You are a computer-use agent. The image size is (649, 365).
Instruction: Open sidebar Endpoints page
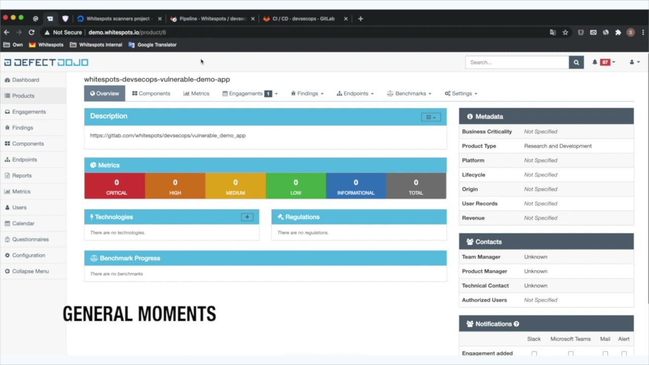[x=24, y=160]
